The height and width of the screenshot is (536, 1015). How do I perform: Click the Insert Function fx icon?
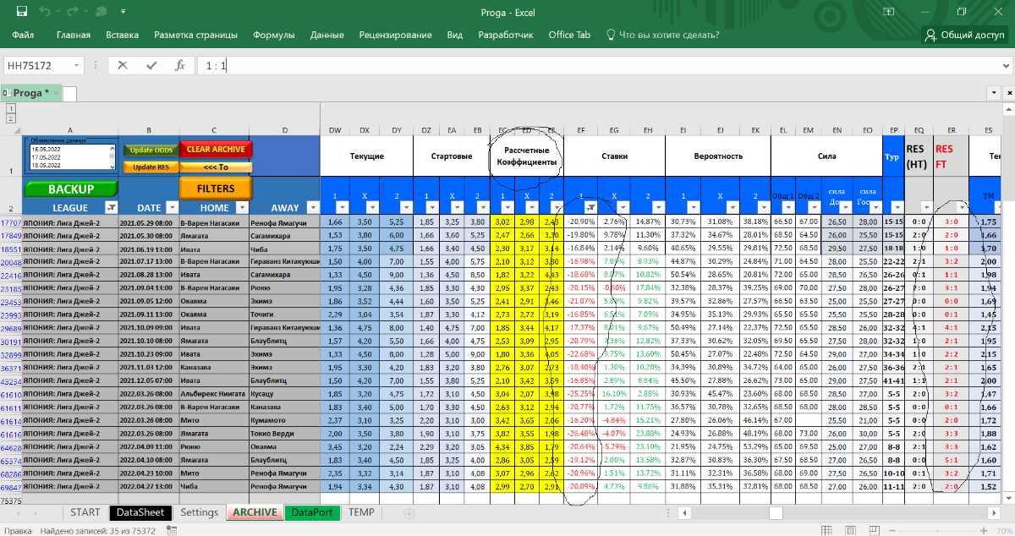179,65
